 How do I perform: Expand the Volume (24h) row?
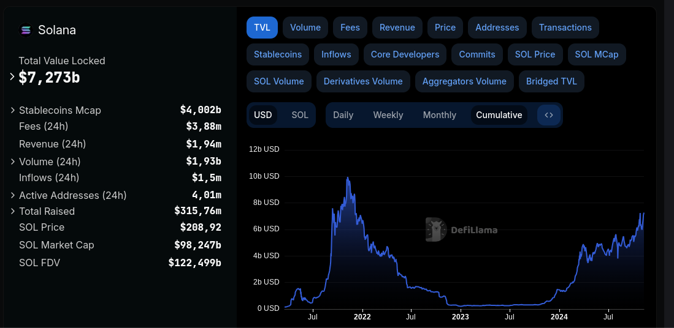13,162
